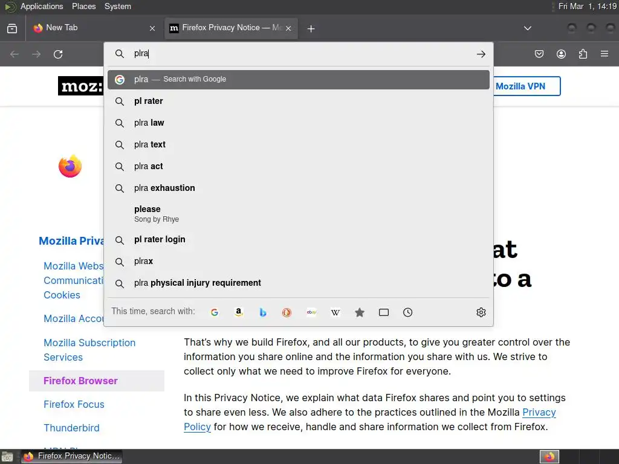This screenshot has width=619, height=464.
Task: Choose 'plra physical injury requirement' suggestion
Action: (299, 283)
